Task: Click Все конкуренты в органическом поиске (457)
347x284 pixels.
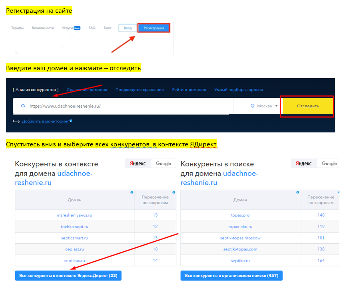Action: 231,276
